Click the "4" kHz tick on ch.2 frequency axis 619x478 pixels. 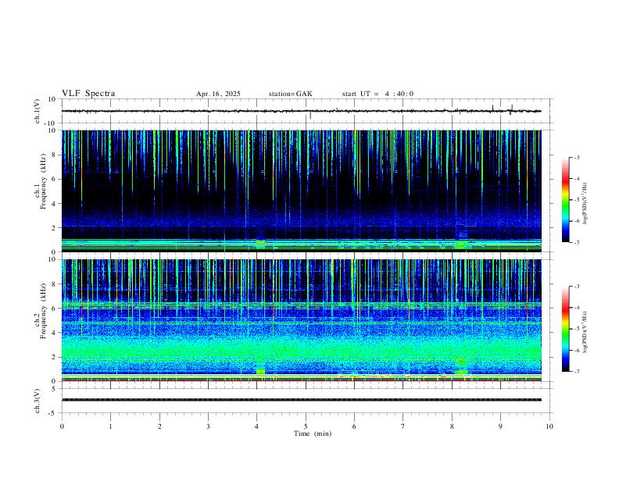54,333
